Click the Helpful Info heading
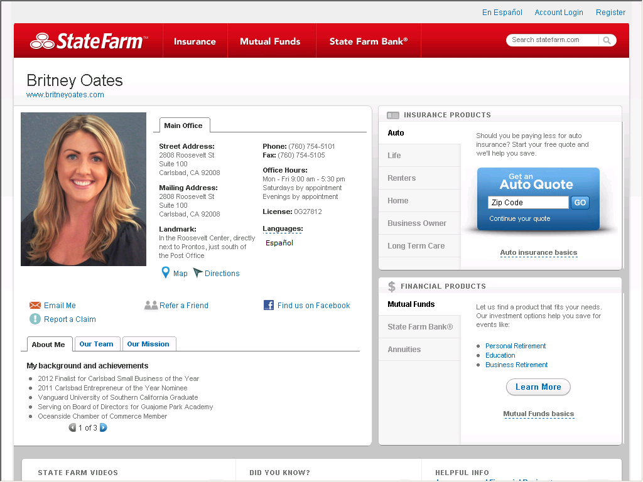Viewport: 643px width, 482px height. (462, 473)
